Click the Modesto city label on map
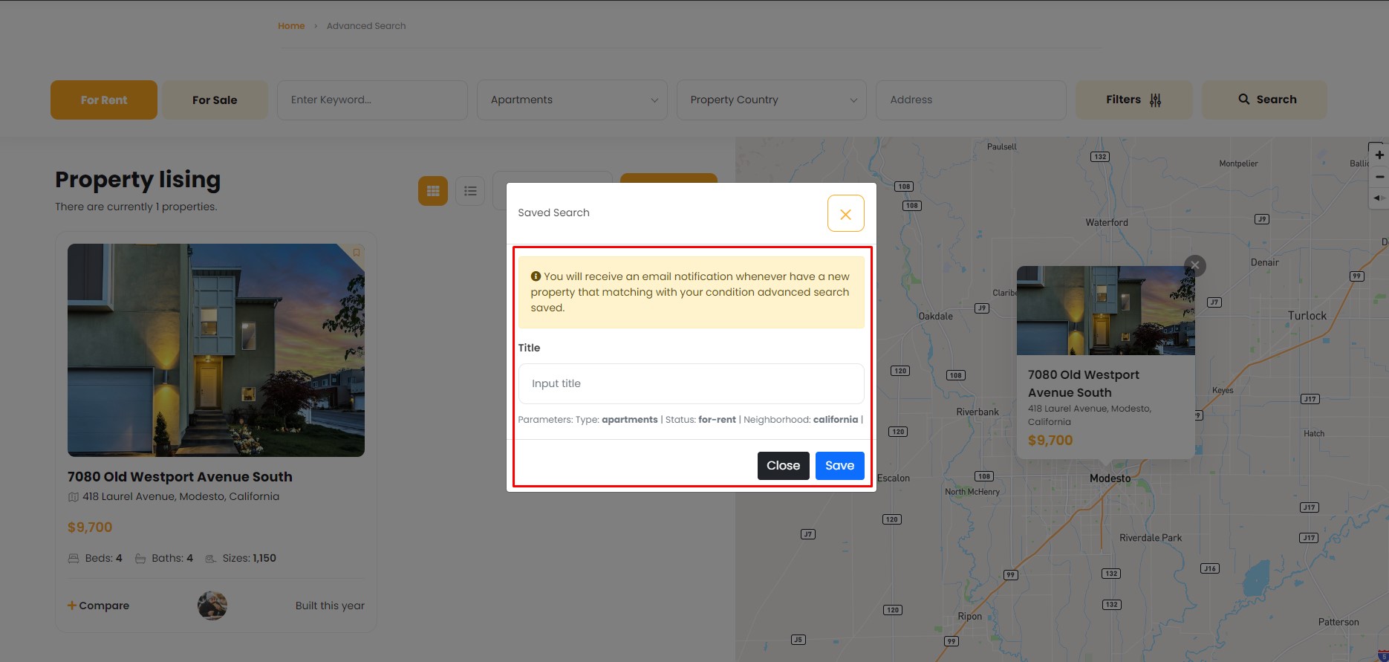This screenshot has height=662, width=1389. [x=1110, y=478]
